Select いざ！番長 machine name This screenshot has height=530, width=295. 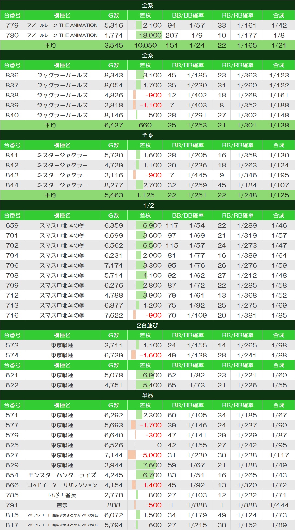(62, 495)
